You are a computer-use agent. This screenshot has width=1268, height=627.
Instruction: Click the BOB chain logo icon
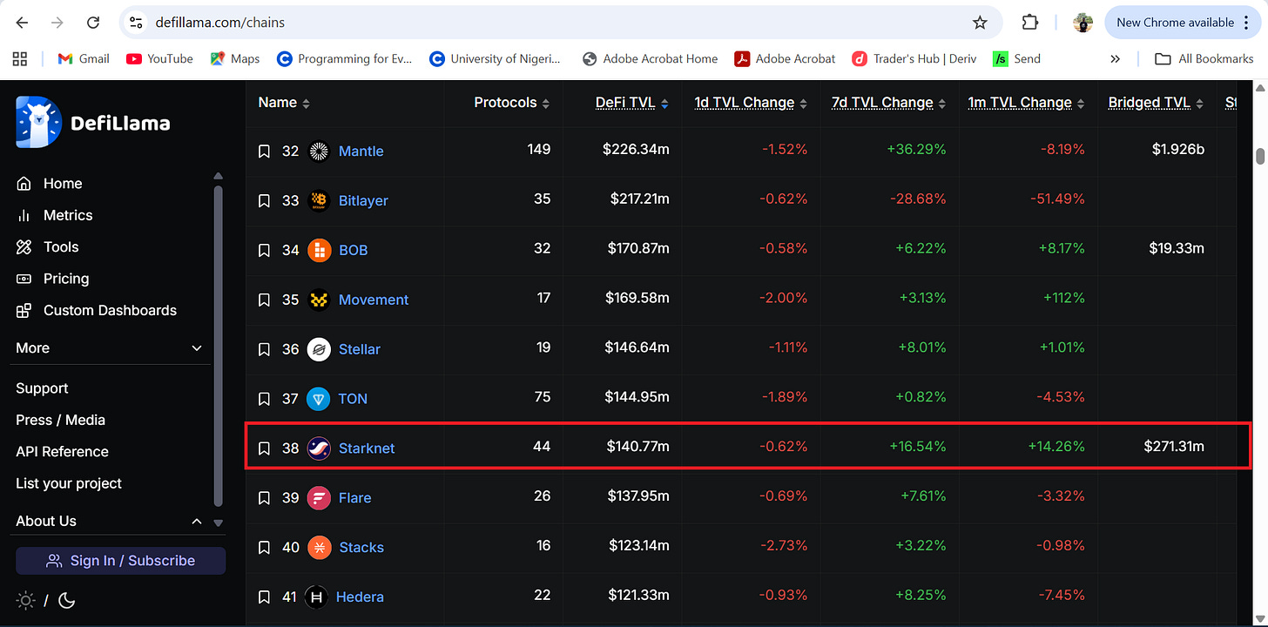click(319, 251)
